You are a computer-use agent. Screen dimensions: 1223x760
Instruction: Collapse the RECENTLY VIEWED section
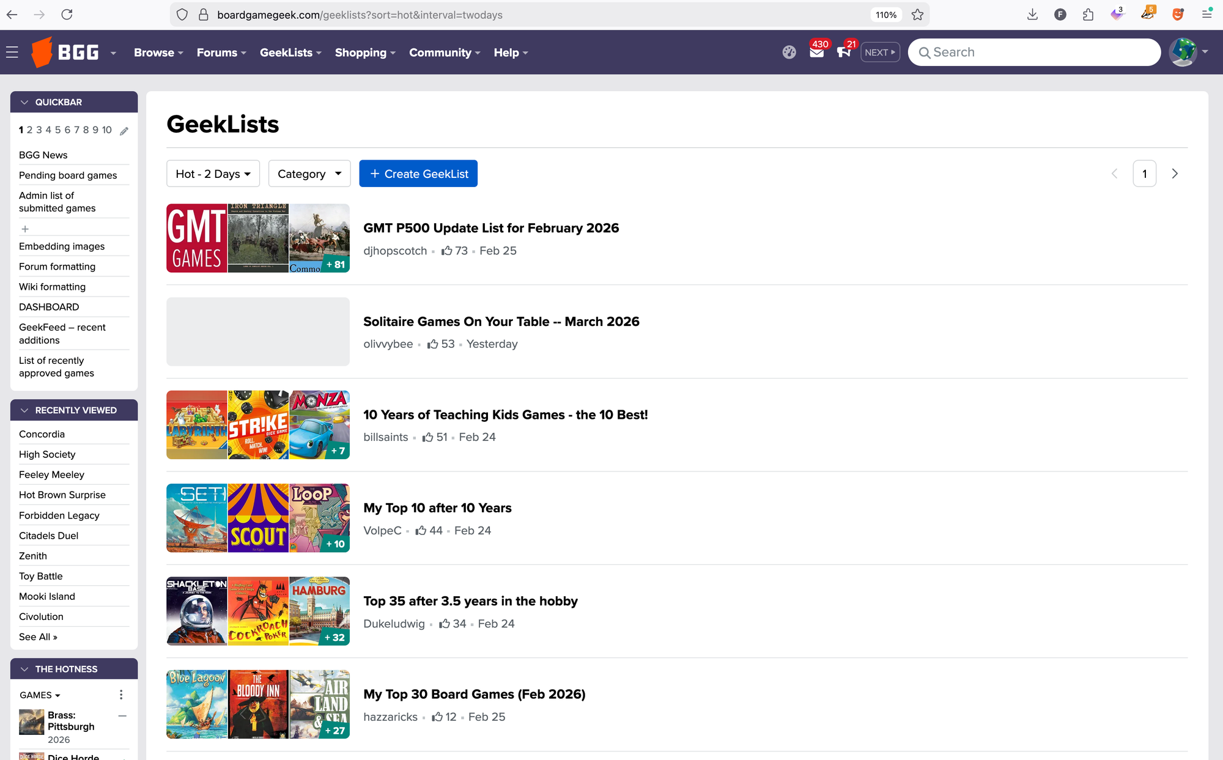coord(24,410)
